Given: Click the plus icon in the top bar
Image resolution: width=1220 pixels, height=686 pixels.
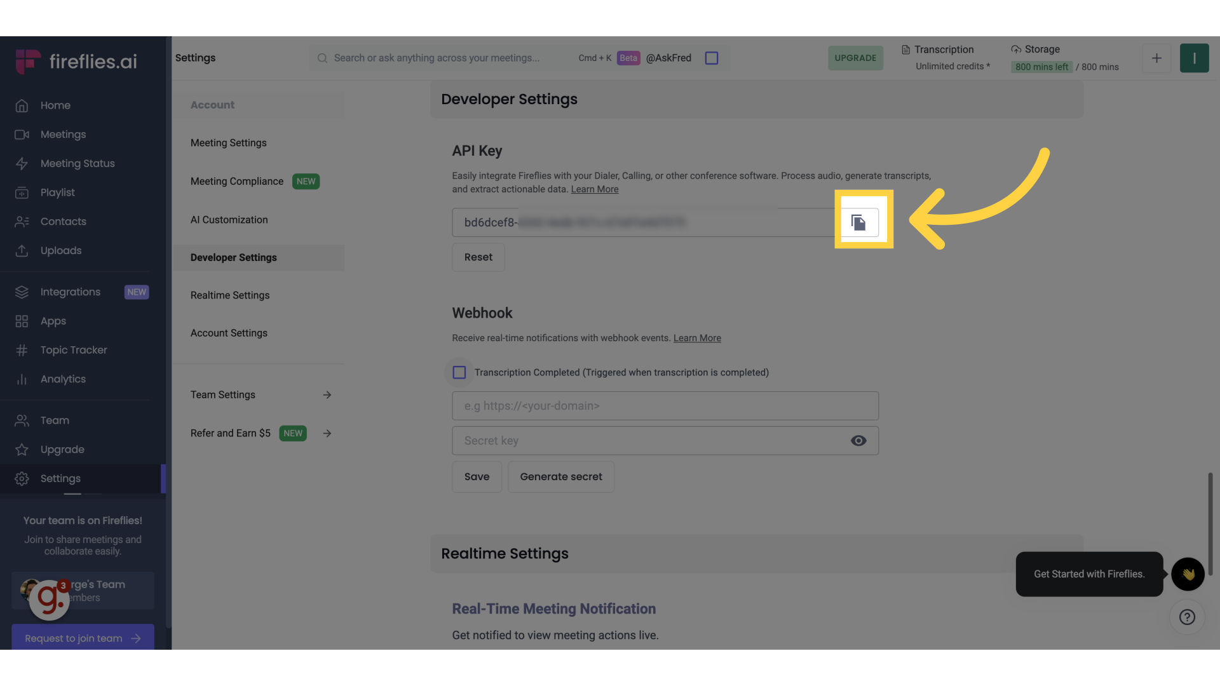Looking at the screenshot, I should tap(1156, 58).
